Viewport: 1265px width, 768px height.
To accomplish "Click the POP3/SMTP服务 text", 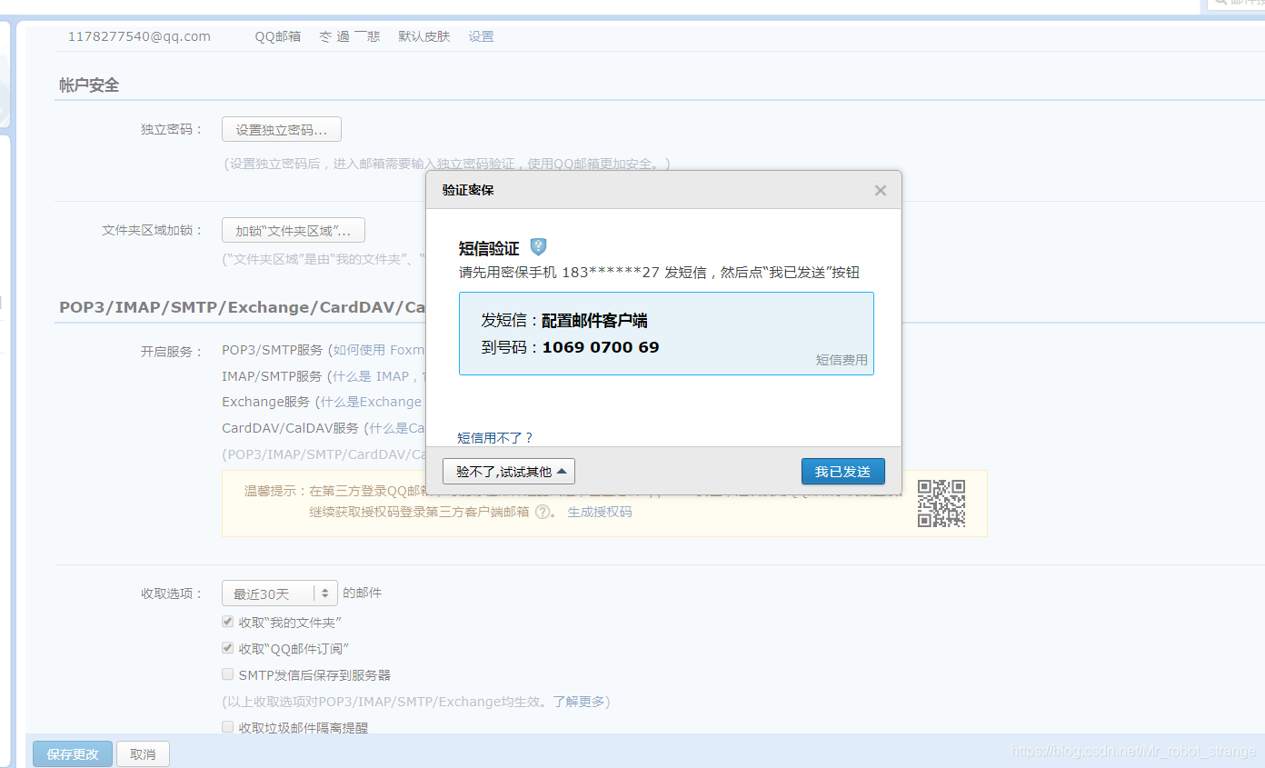I will pos(272,350).
